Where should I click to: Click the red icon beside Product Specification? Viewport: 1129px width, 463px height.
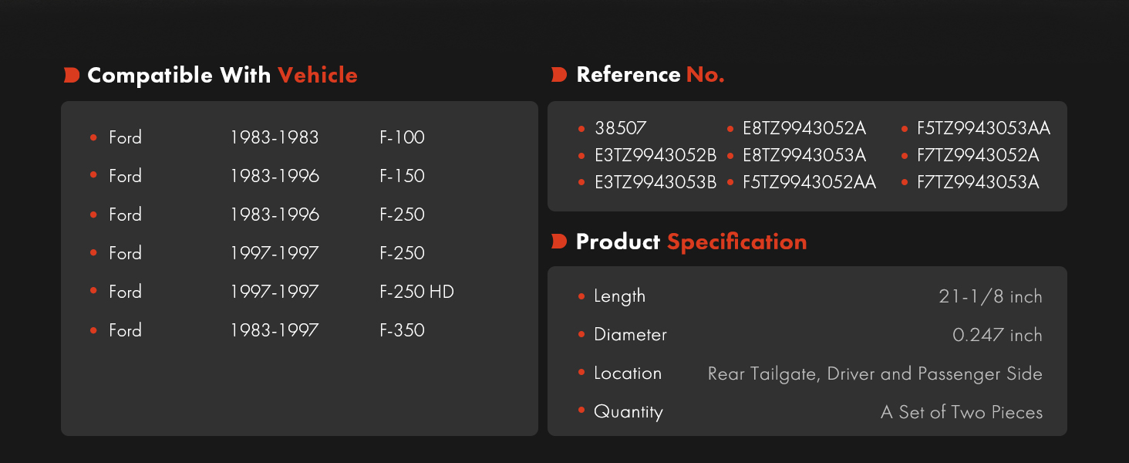[x=559, y=242]
